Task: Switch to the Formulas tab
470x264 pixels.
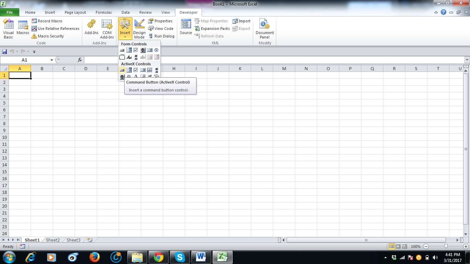Action: click(x=104, y=12)
